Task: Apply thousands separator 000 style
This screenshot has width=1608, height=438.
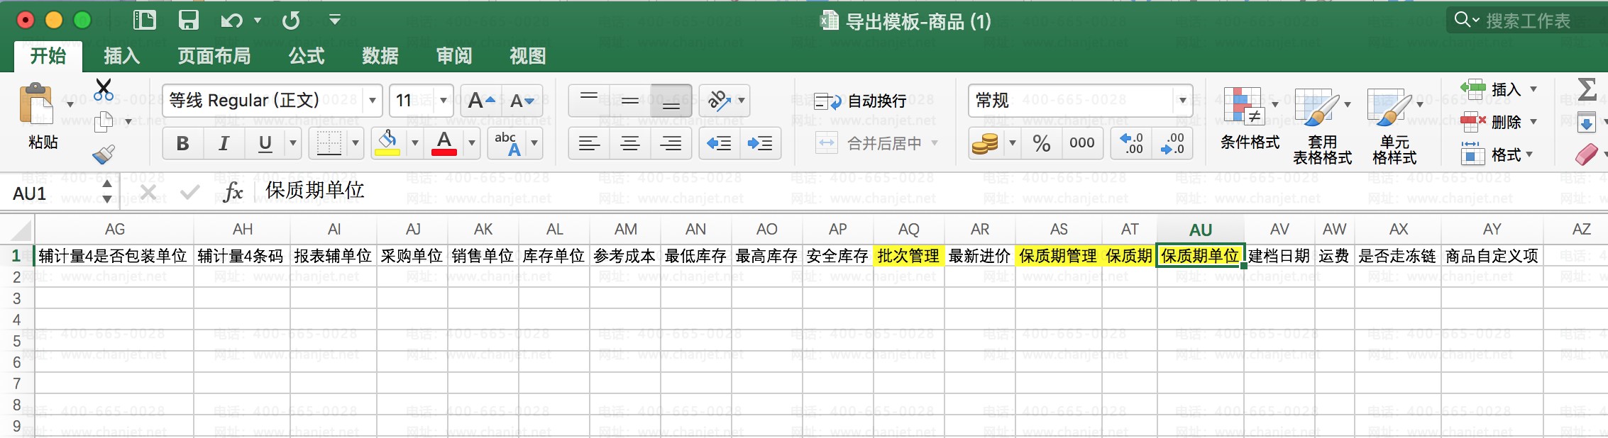Action: click(x=1081, y=143)
